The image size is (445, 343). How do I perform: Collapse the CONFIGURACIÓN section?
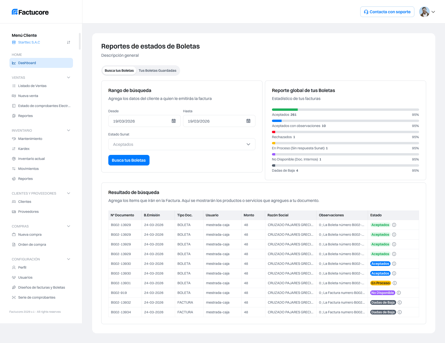point(69,259)
